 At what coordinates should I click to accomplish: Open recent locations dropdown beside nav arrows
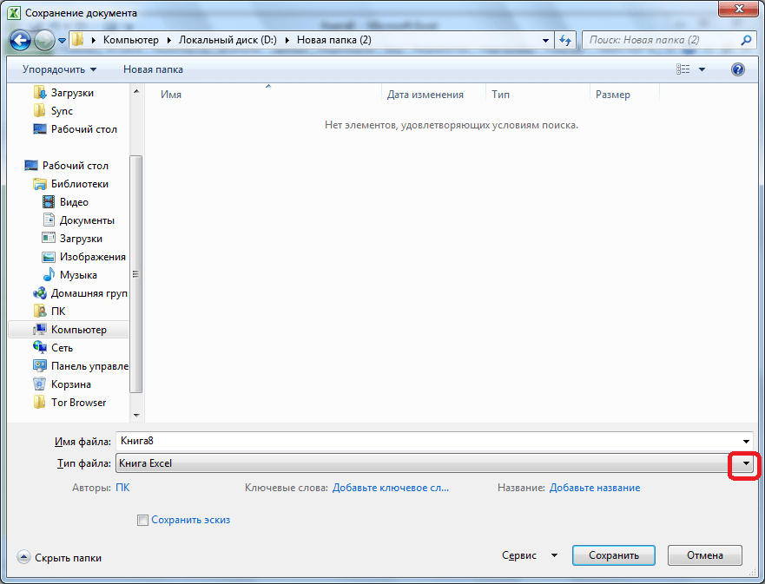coord(62,41)
